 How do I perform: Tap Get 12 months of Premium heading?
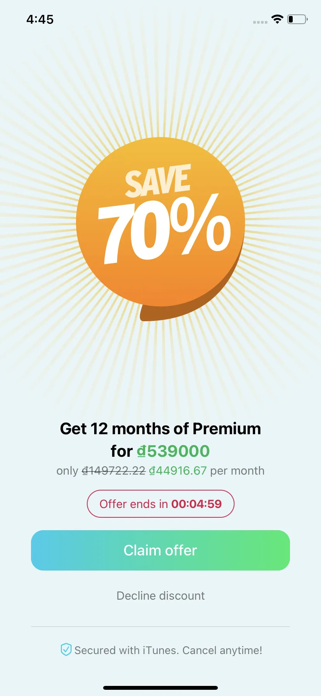click(x=160, y=429)
